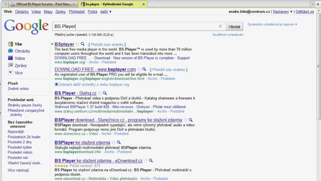
Task: Filter results to Poslední měsíc
Action: [20, 152]
